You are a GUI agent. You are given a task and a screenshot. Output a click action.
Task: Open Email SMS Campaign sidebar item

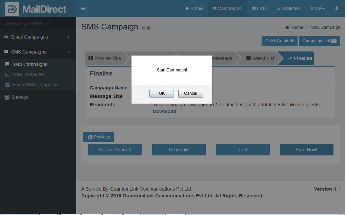(x=35, y=85)
